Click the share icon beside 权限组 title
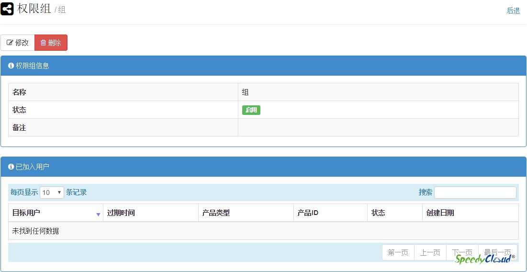The width and height of the screenshot is (527, 272). 7,9
